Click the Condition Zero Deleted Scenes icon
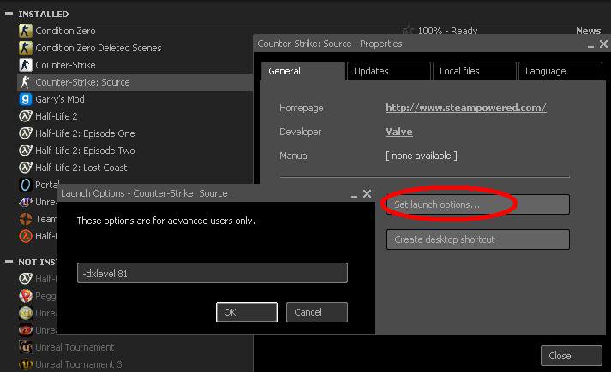 (x=26, y=48)
